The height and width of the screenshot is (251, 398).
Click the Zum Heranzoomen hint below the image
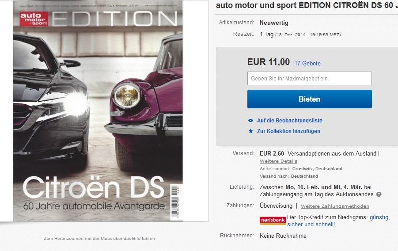99,238
